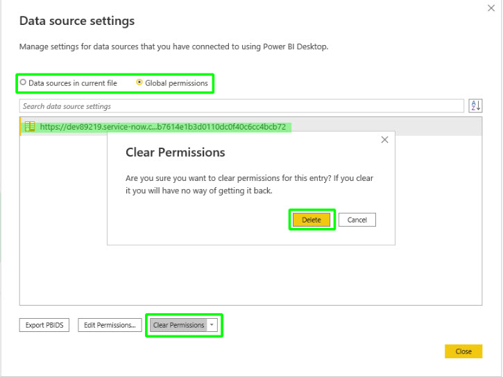
Task: Expand the Clear Permissions dropdown arrow
Action: pos(213,325)
